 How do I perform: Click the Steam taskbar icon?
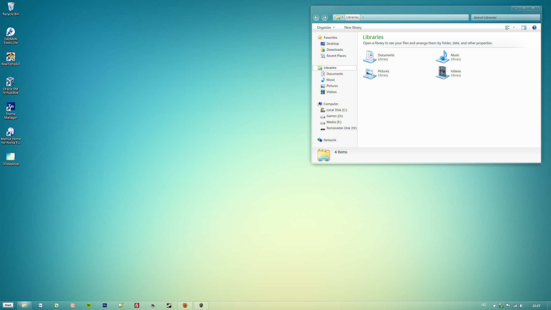pos(169,305)
